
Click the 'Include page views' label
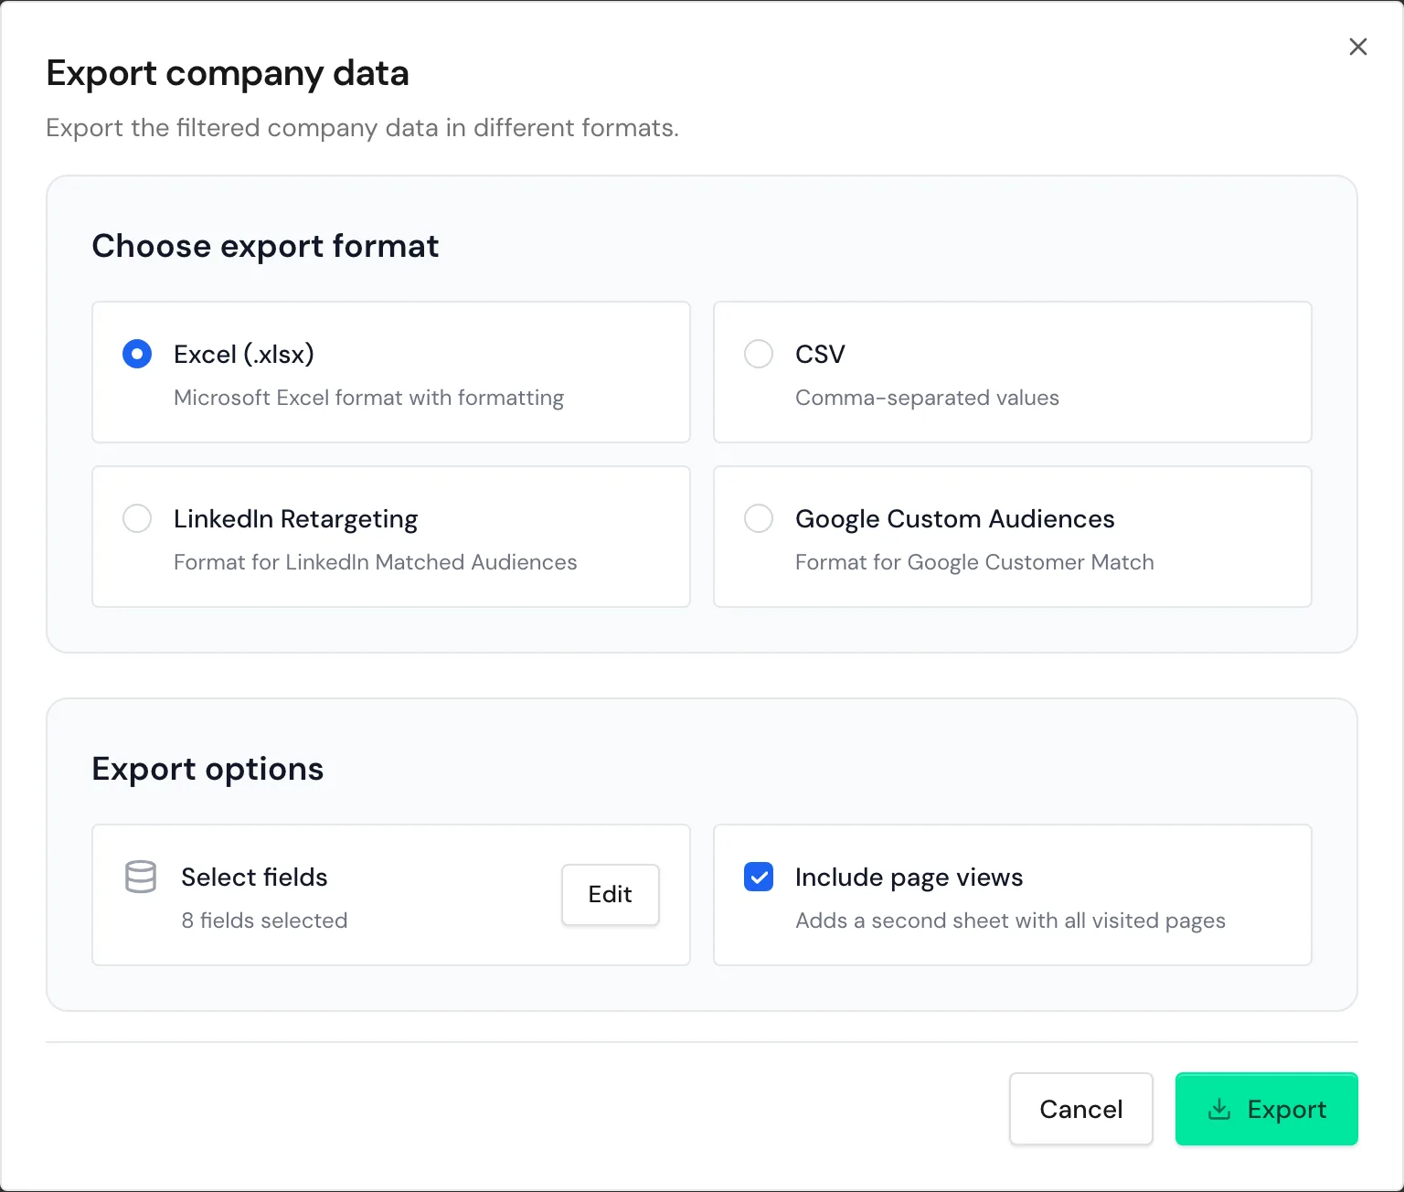coord(909,877)
